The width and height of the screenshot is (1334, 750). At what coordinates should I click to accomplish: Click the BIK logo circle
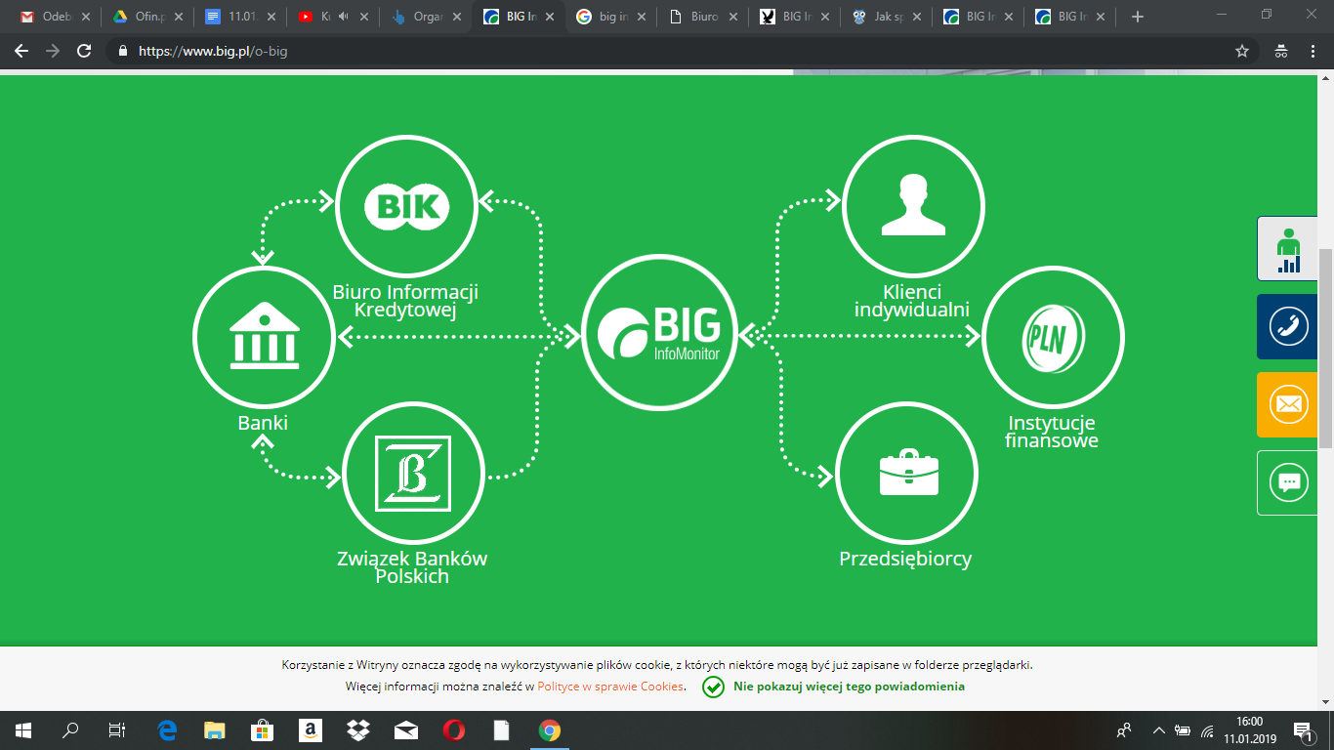406,206
